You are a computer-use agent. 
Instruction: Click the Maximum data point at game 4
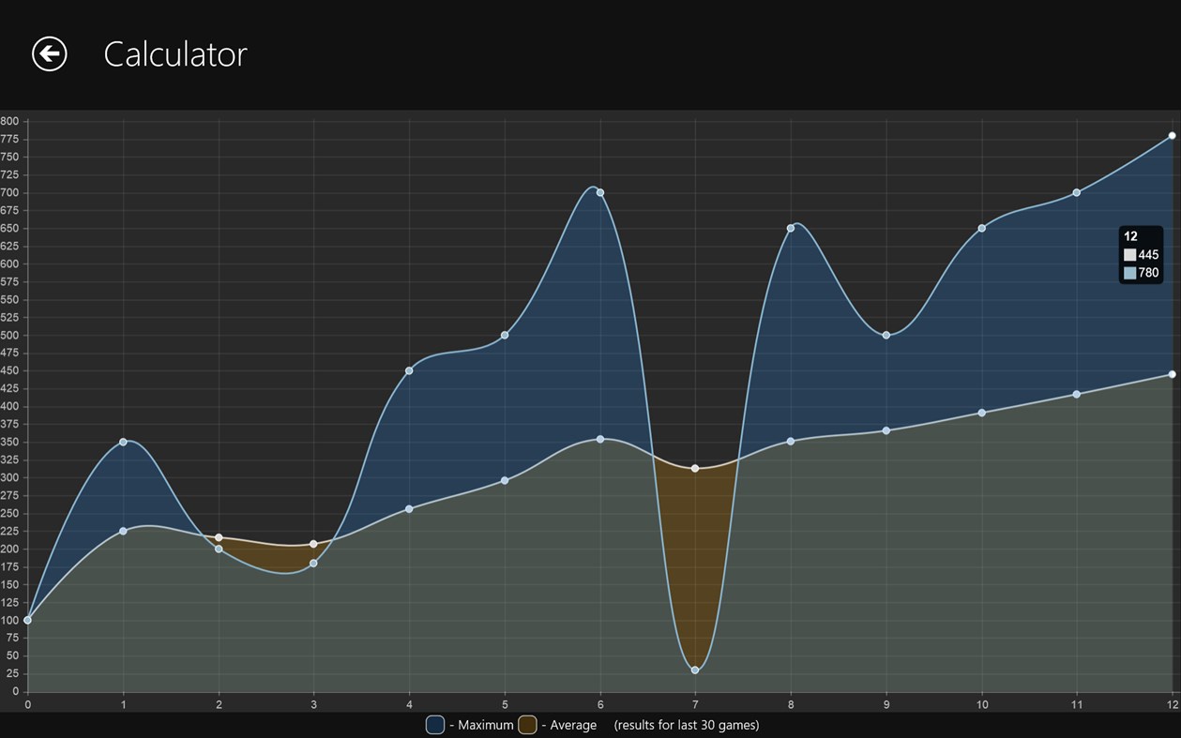pos(409,370)
